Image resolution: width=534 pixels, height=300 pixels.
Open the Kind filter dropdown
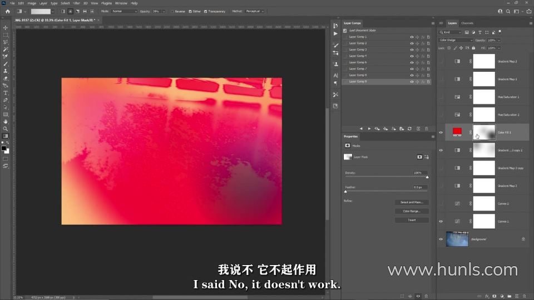click(x=450, y=32)
